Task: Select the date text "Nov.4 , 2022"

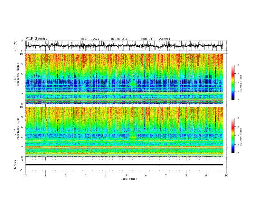Action: (x=90, y=39)
